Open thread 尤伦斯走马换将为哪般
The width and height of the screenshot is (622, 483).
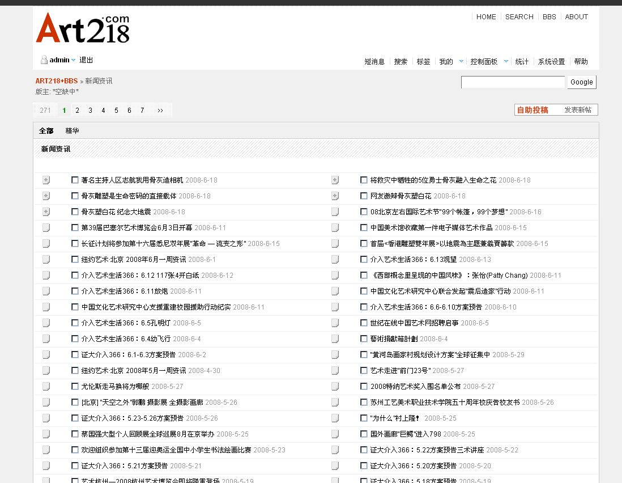pyautogui.click(x=115, y=387)
